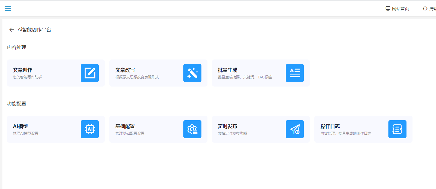This screenshot has width=436, height=189.
Task: Click the 定时发布 paper plane icon
Action: click(295, 129)
